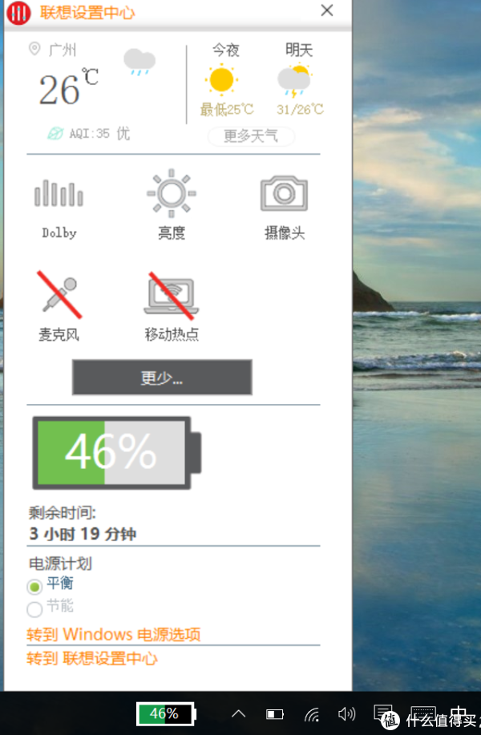Collapse the panel with 更少... button

click(162, 378)
